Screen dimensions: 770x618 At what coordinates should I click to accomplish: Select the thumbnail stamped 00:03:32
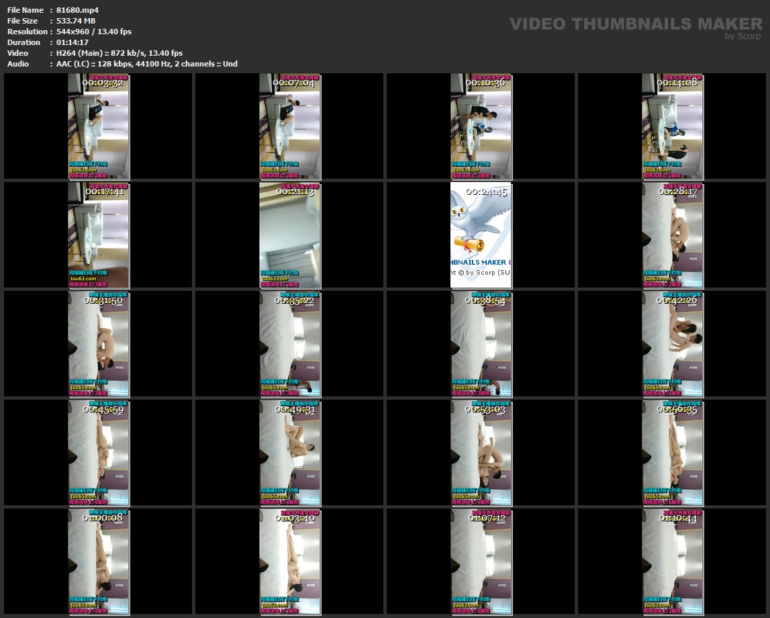pos(98,126)
